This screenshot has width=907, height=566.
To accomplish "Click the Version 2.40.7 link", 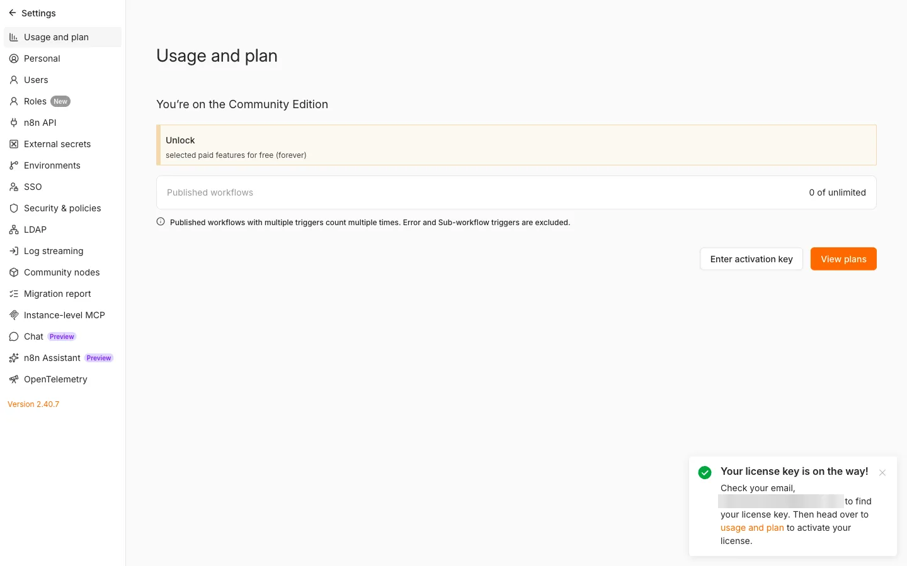I will [33, 404].
